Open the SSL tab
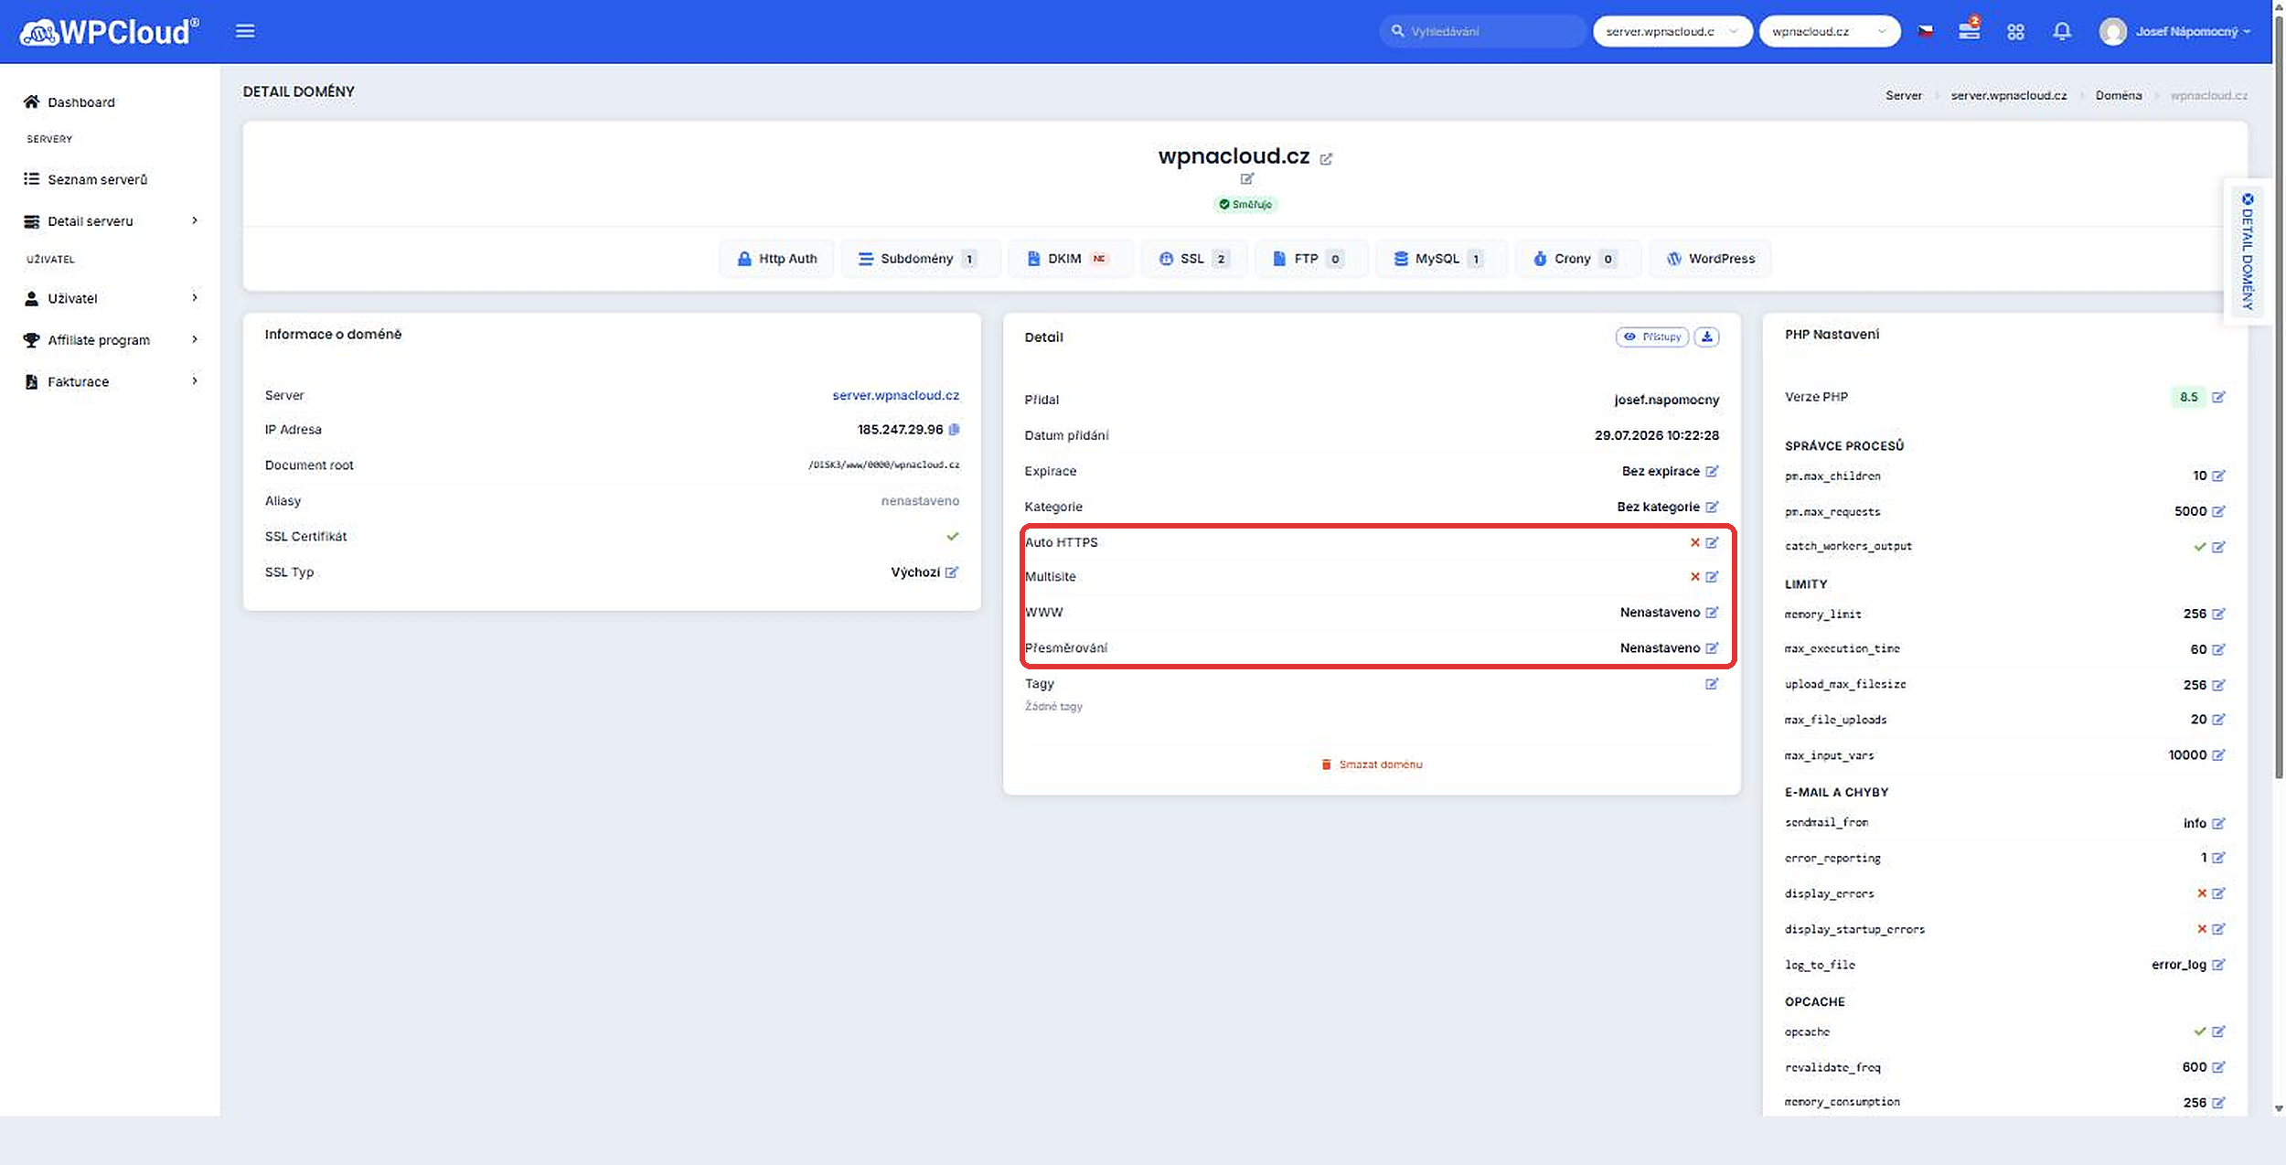This screenshot has width=2286, height=1165. [1194, 259]
